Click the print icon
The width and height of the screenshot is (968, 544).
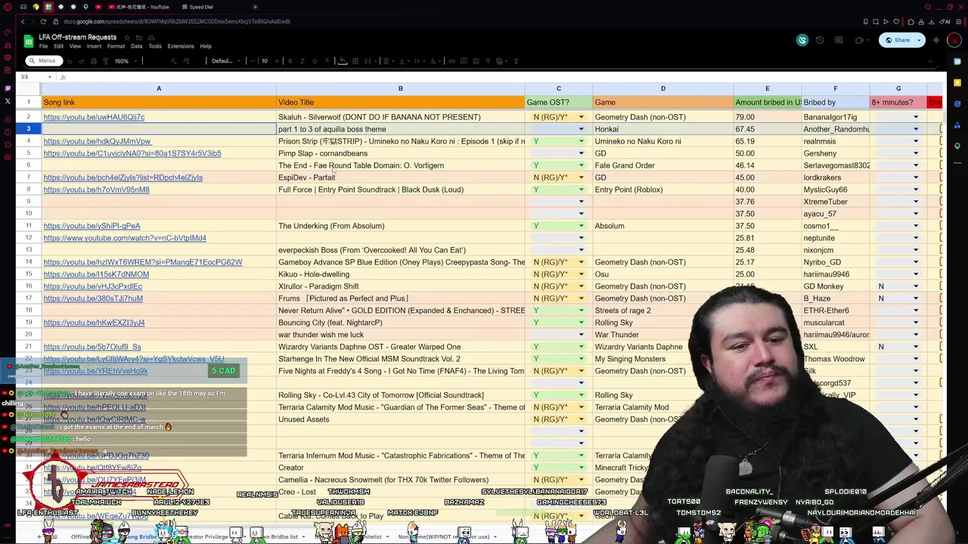94,60
